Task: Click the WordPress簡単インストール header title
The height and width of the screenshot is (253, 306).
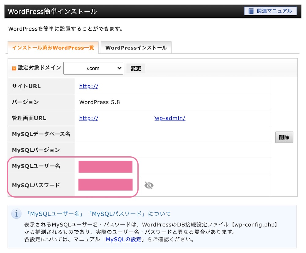Action: tap(52, 11)
